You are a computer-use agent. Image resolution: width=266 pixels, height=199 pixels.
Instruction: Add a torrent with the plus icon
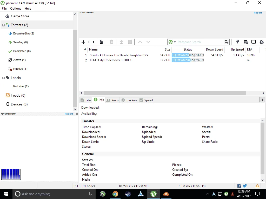83,42
